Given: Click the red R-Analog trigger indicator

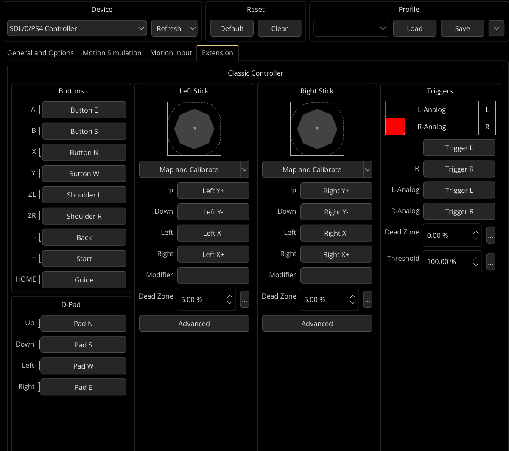Looking at the screenshot, I should tap(395, 127).
